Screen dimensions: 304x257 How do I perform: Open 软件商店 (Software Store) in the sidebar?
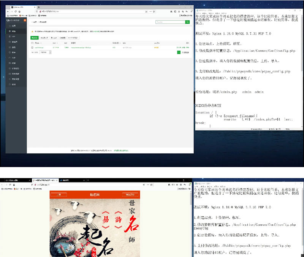(x=15, y=74)
